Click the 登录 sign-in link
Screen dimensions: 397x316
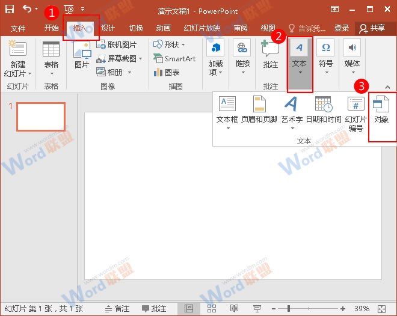coord(342,28)
